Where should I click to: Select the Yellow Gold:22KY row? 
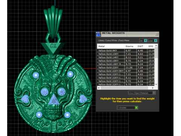tap(126, 68)
